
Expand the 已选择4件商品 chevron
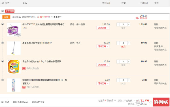click(114, 101)
